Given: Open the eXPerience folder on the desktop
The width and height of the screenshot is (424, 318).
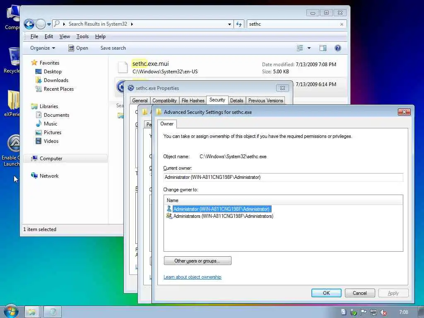Looking at the screenshot, I should [x=12, y=104].
